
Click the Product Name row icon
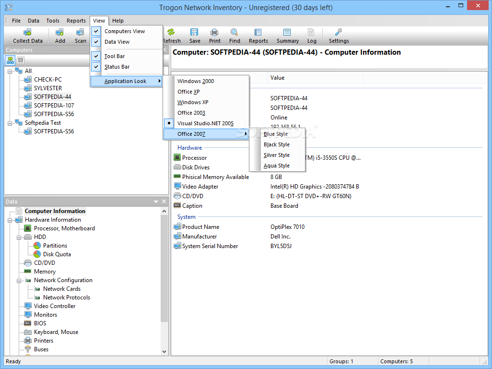177,226
